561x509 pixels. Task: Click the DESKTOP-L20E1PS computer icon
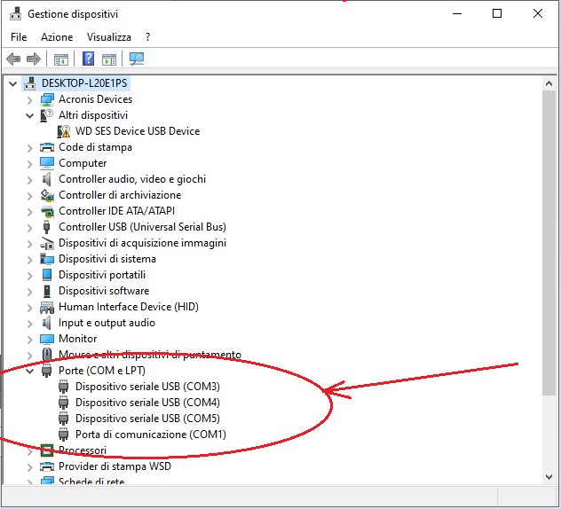pos(29,83)
